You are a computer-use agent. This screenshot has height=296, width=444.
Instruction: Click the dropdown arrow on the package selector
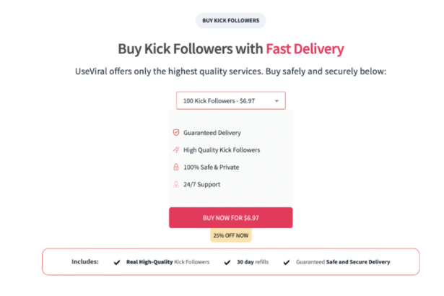point(277,101)
